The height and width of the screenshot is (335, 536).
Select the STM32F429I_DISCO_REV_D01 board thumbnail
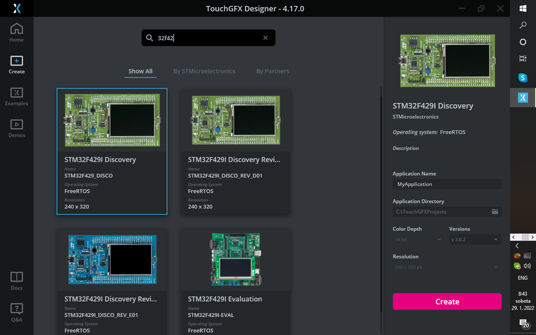[x=236, y=120]
